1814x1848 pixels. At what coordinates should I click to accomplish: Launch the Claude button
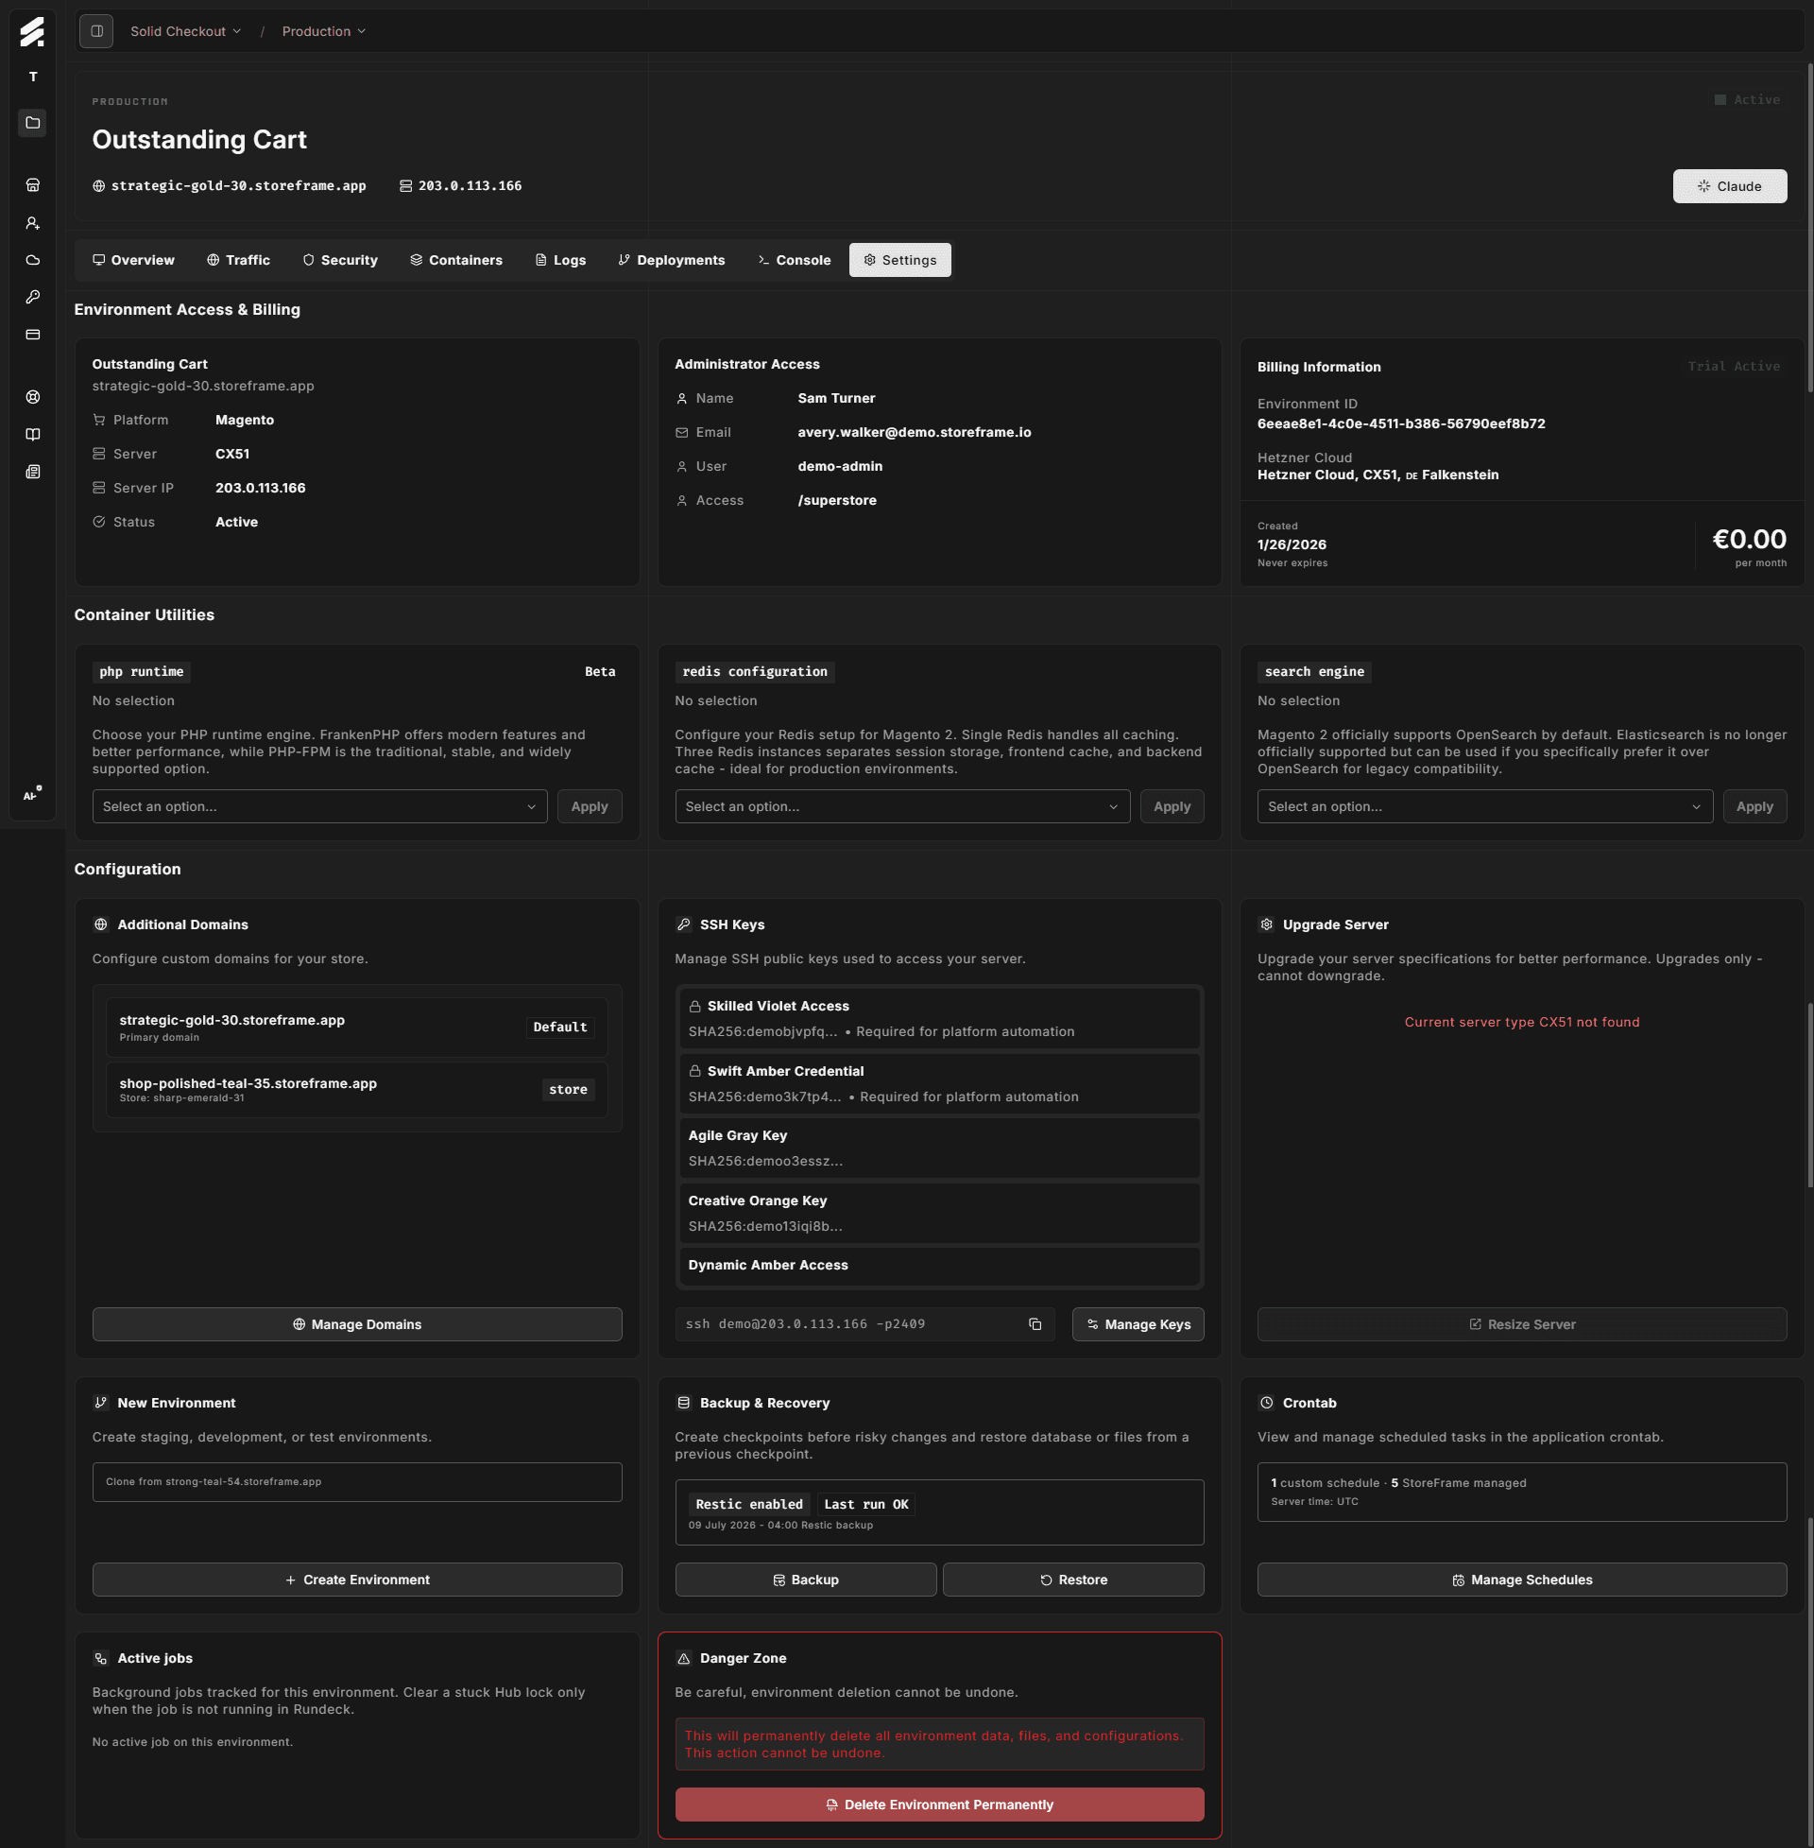pos(1729,187)
